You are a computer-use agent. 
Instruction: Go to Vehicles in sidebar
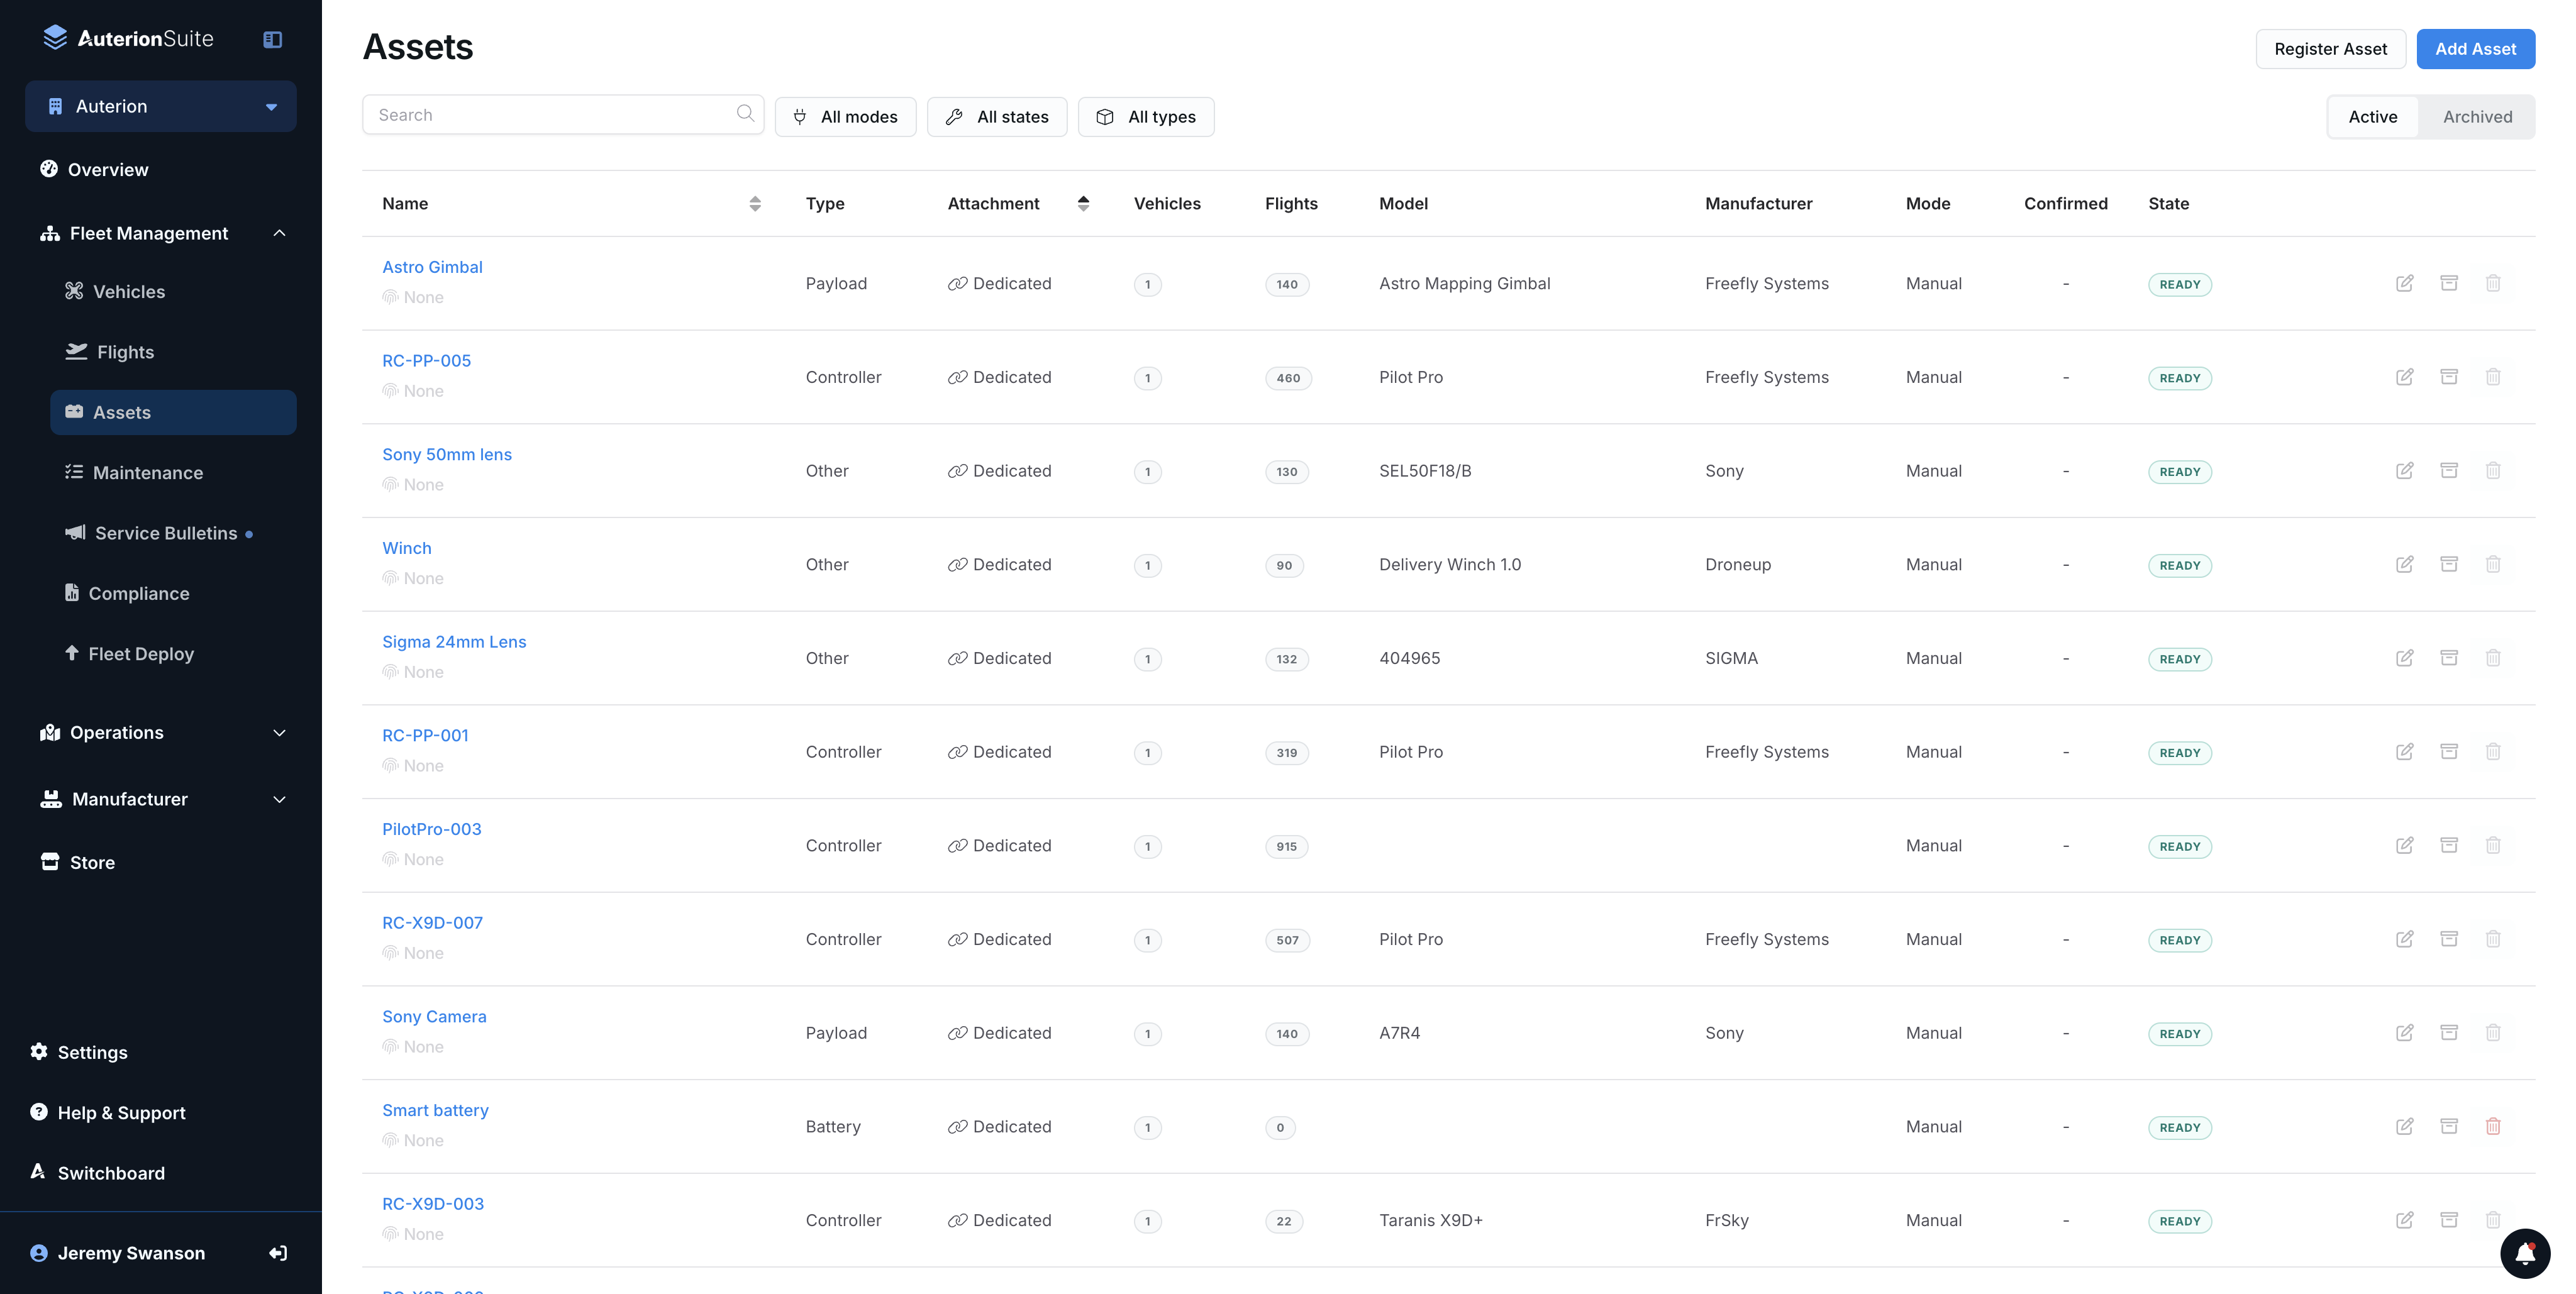pos(128,291)
